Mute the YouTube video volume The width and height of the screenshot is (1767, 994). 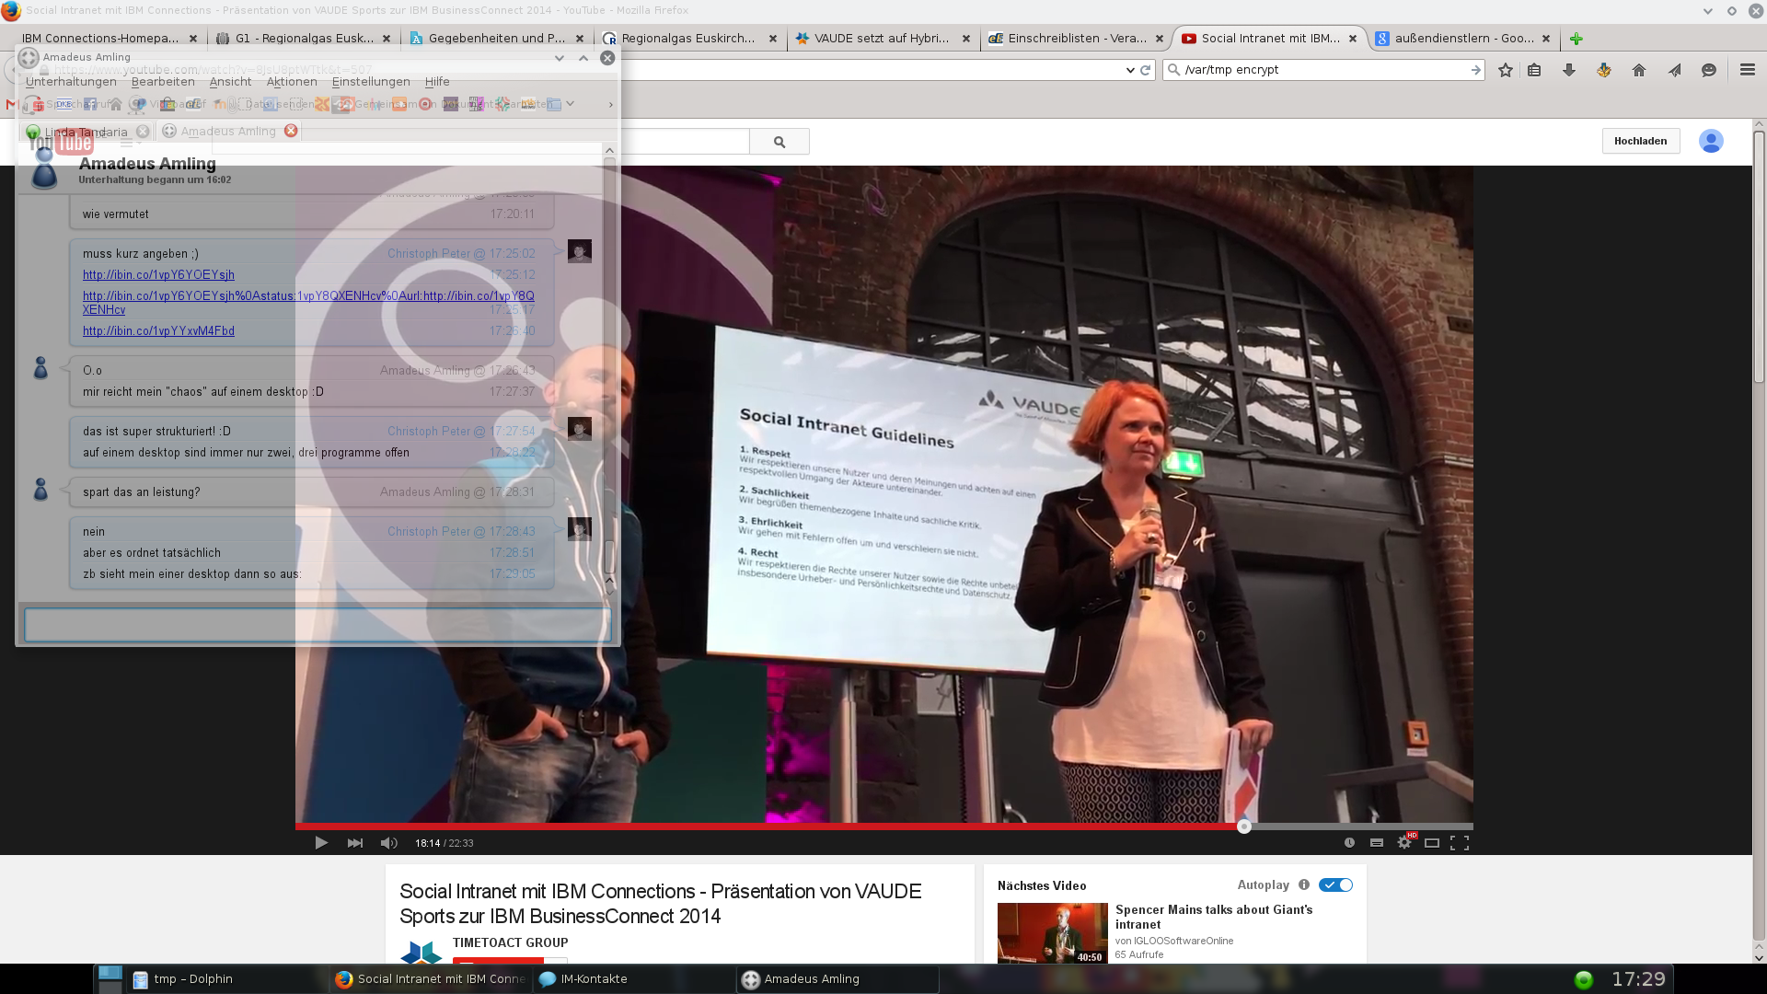[x=389, y=843]
